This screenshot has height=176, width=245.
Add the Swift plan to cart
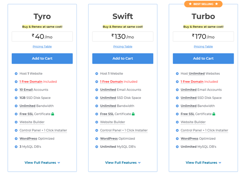[x=123, y=58]
